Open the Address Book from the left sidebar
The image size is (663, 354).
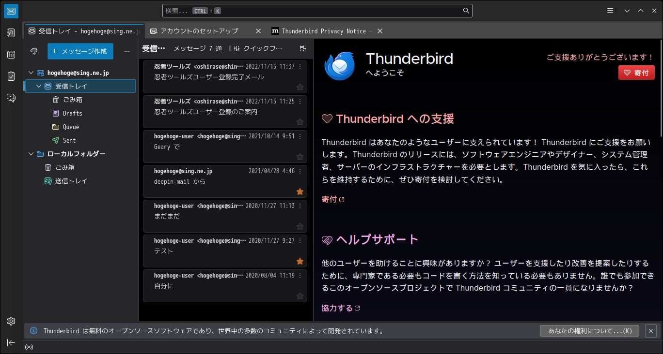(11, 32)
